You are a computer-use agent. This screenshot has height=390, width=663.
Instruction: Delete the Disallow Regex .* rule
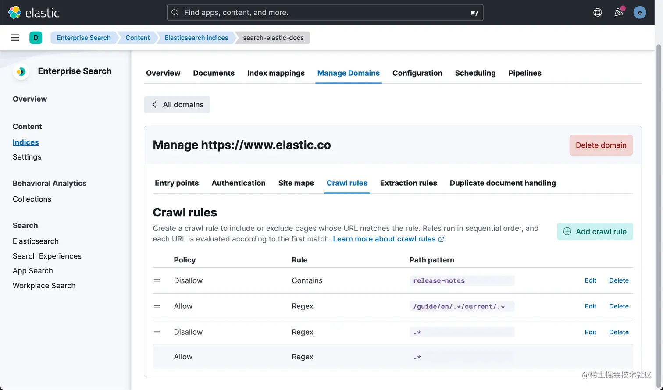(x=619, y=332)
